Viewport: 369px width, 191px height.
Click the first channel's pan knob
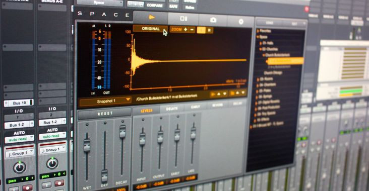coord(20,167)
